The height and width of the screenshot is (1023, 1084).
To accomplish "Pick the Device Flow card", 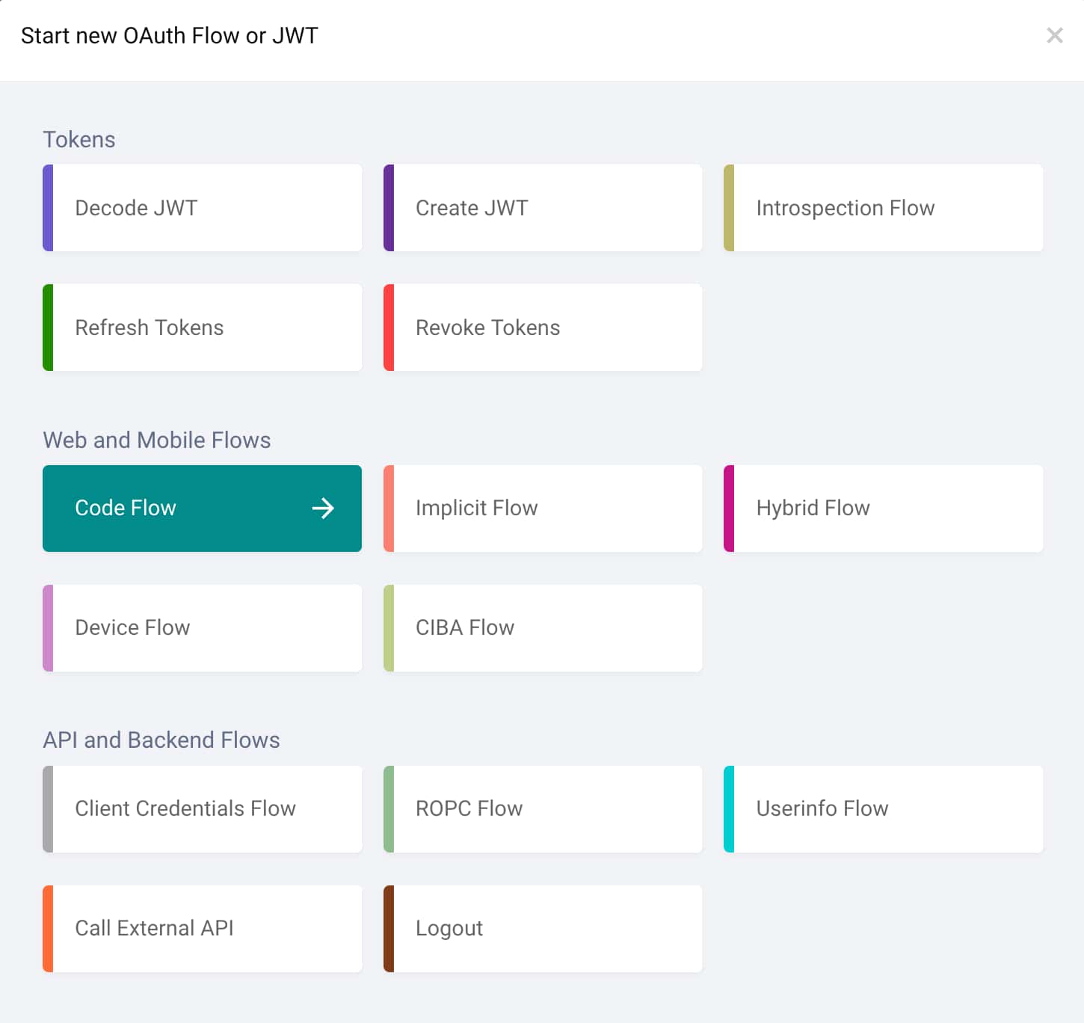I will coord(202,628).
